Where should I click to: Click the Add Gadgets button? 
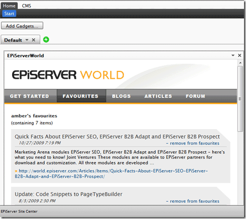22,26
